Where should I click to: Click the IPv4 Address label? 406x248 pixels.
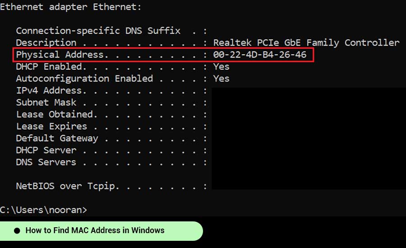coord(52,91)
